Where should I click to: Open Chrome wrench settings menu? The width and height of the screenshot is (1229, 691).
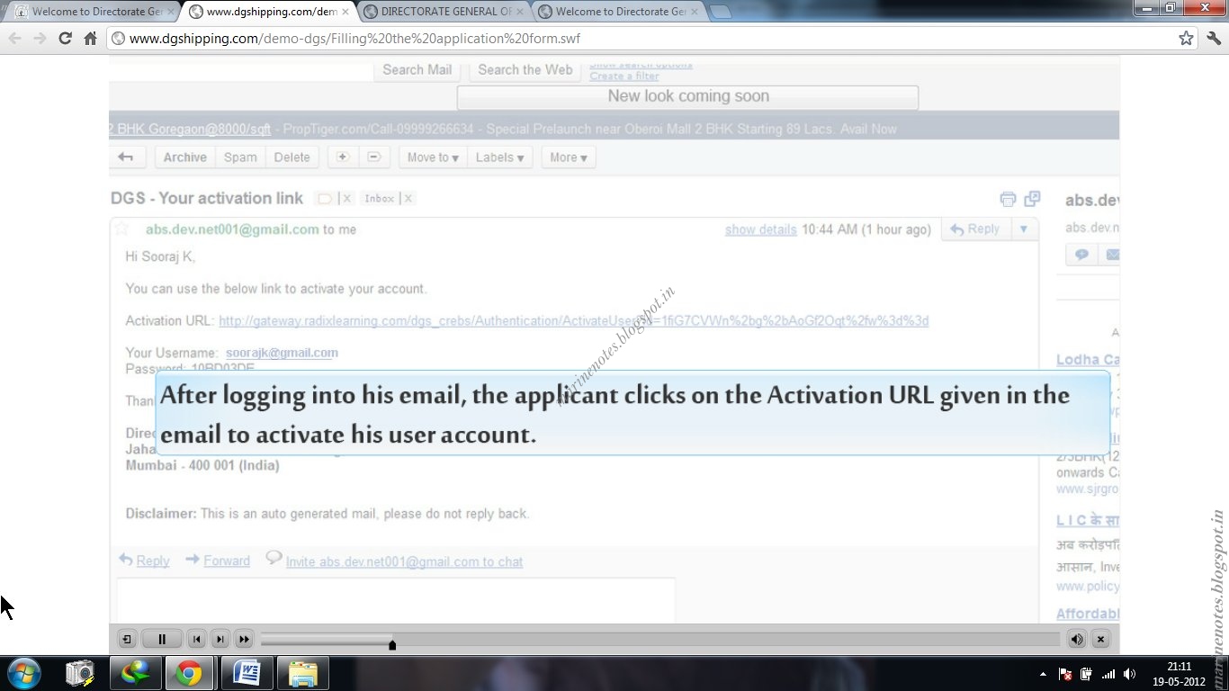click(1215, 39)
